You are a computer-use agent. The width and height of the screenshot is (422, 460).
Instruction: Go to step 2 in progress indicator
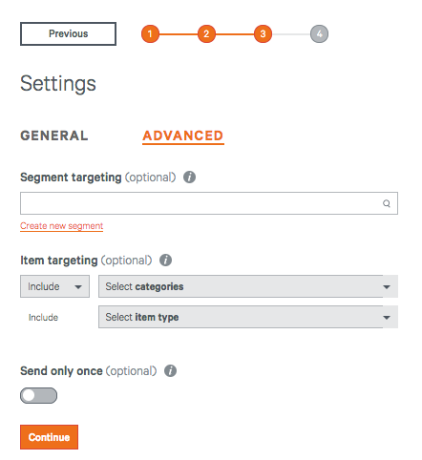pyautogui.click(x=206, y=33)
